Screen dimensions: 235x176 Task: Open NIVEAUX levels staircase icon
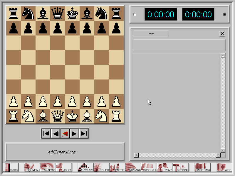(x=133, y=167)
